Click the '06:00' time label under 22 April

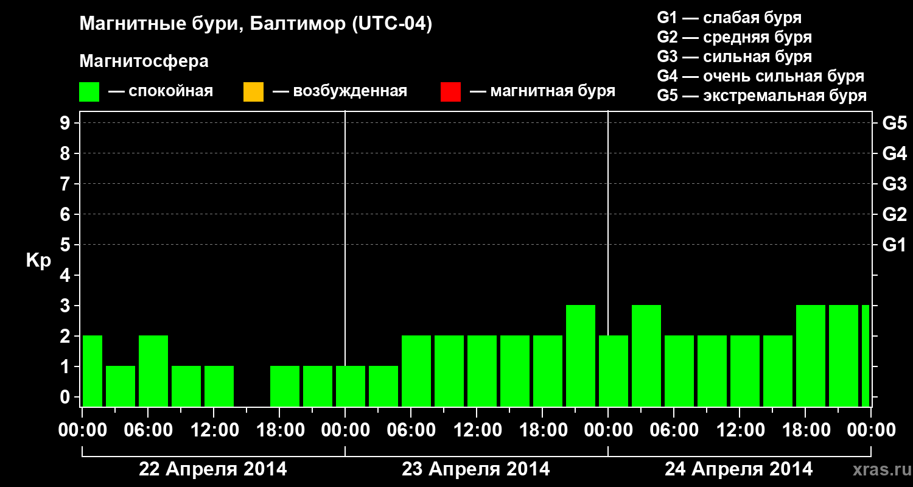pyautogui.click(x=148, y=430)
